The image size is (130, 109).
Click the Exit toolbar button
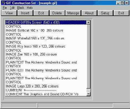pos(121,13)
